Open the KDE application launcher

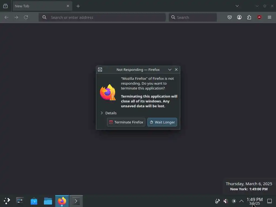click(7, 201)
